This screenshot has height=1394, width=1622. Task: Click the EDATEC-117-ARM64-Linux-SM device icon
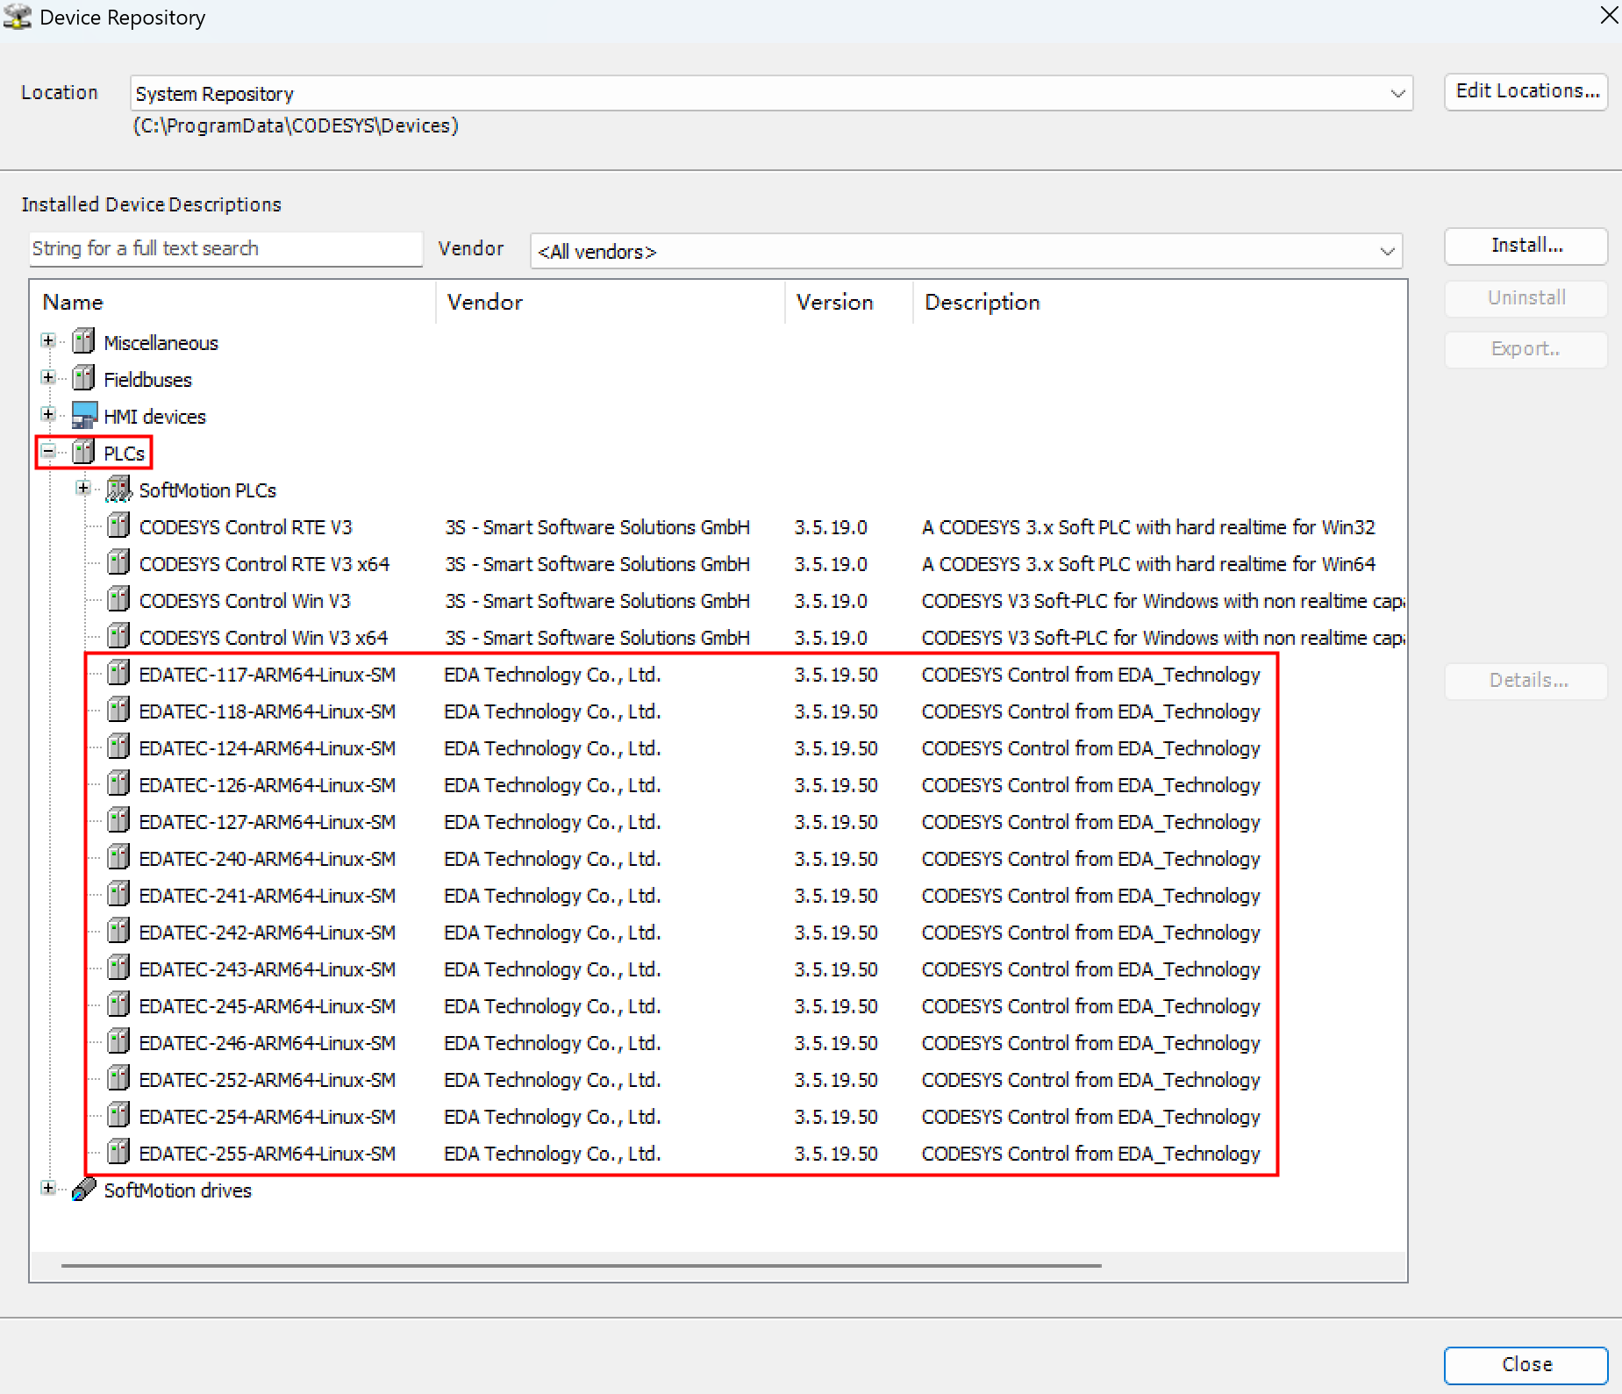[118, 674]
